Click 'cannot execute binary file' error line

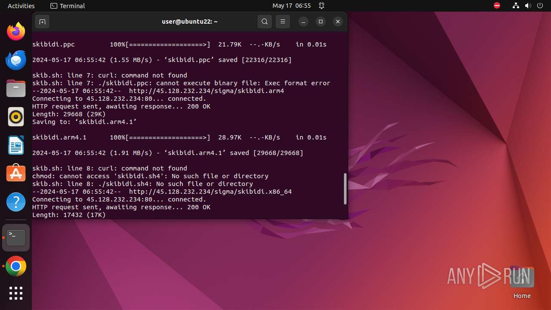181,83
